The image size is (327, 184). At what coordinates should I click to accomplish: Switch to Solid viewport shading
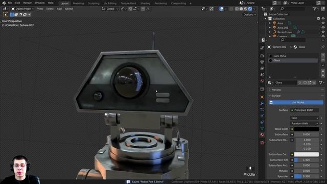241,9
